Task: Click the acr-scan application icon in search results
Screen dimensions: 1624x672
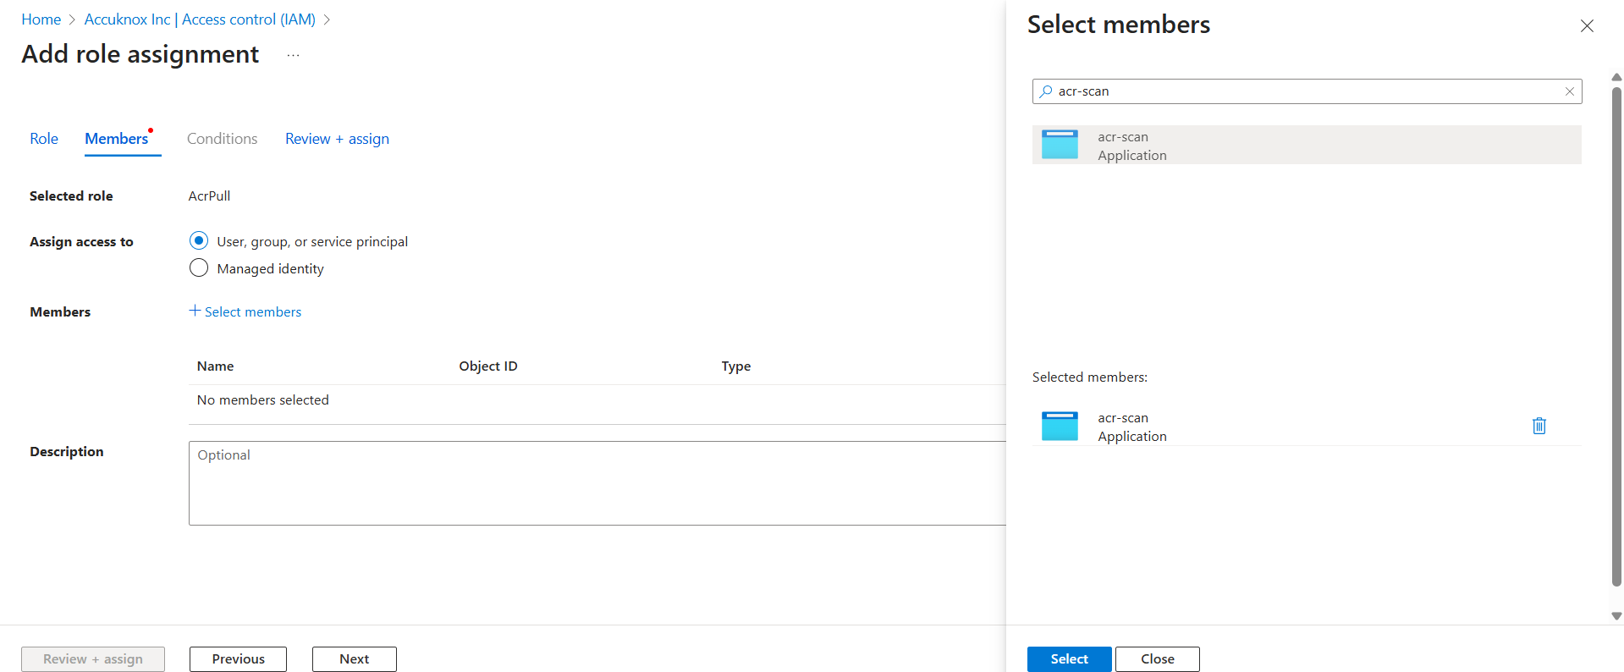Action: click(x=1060, y=145)
